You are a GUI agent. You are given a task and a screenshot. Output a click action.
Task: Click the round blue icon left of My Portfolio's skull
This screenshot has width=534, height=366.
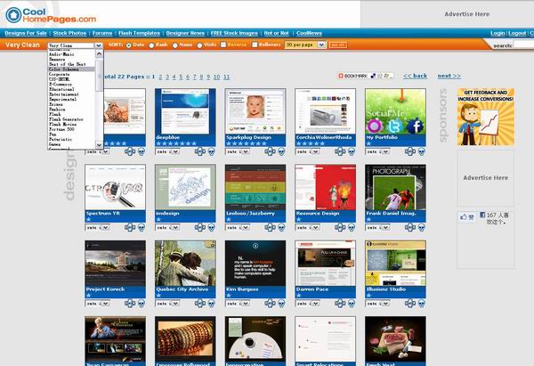coord(410,151)
